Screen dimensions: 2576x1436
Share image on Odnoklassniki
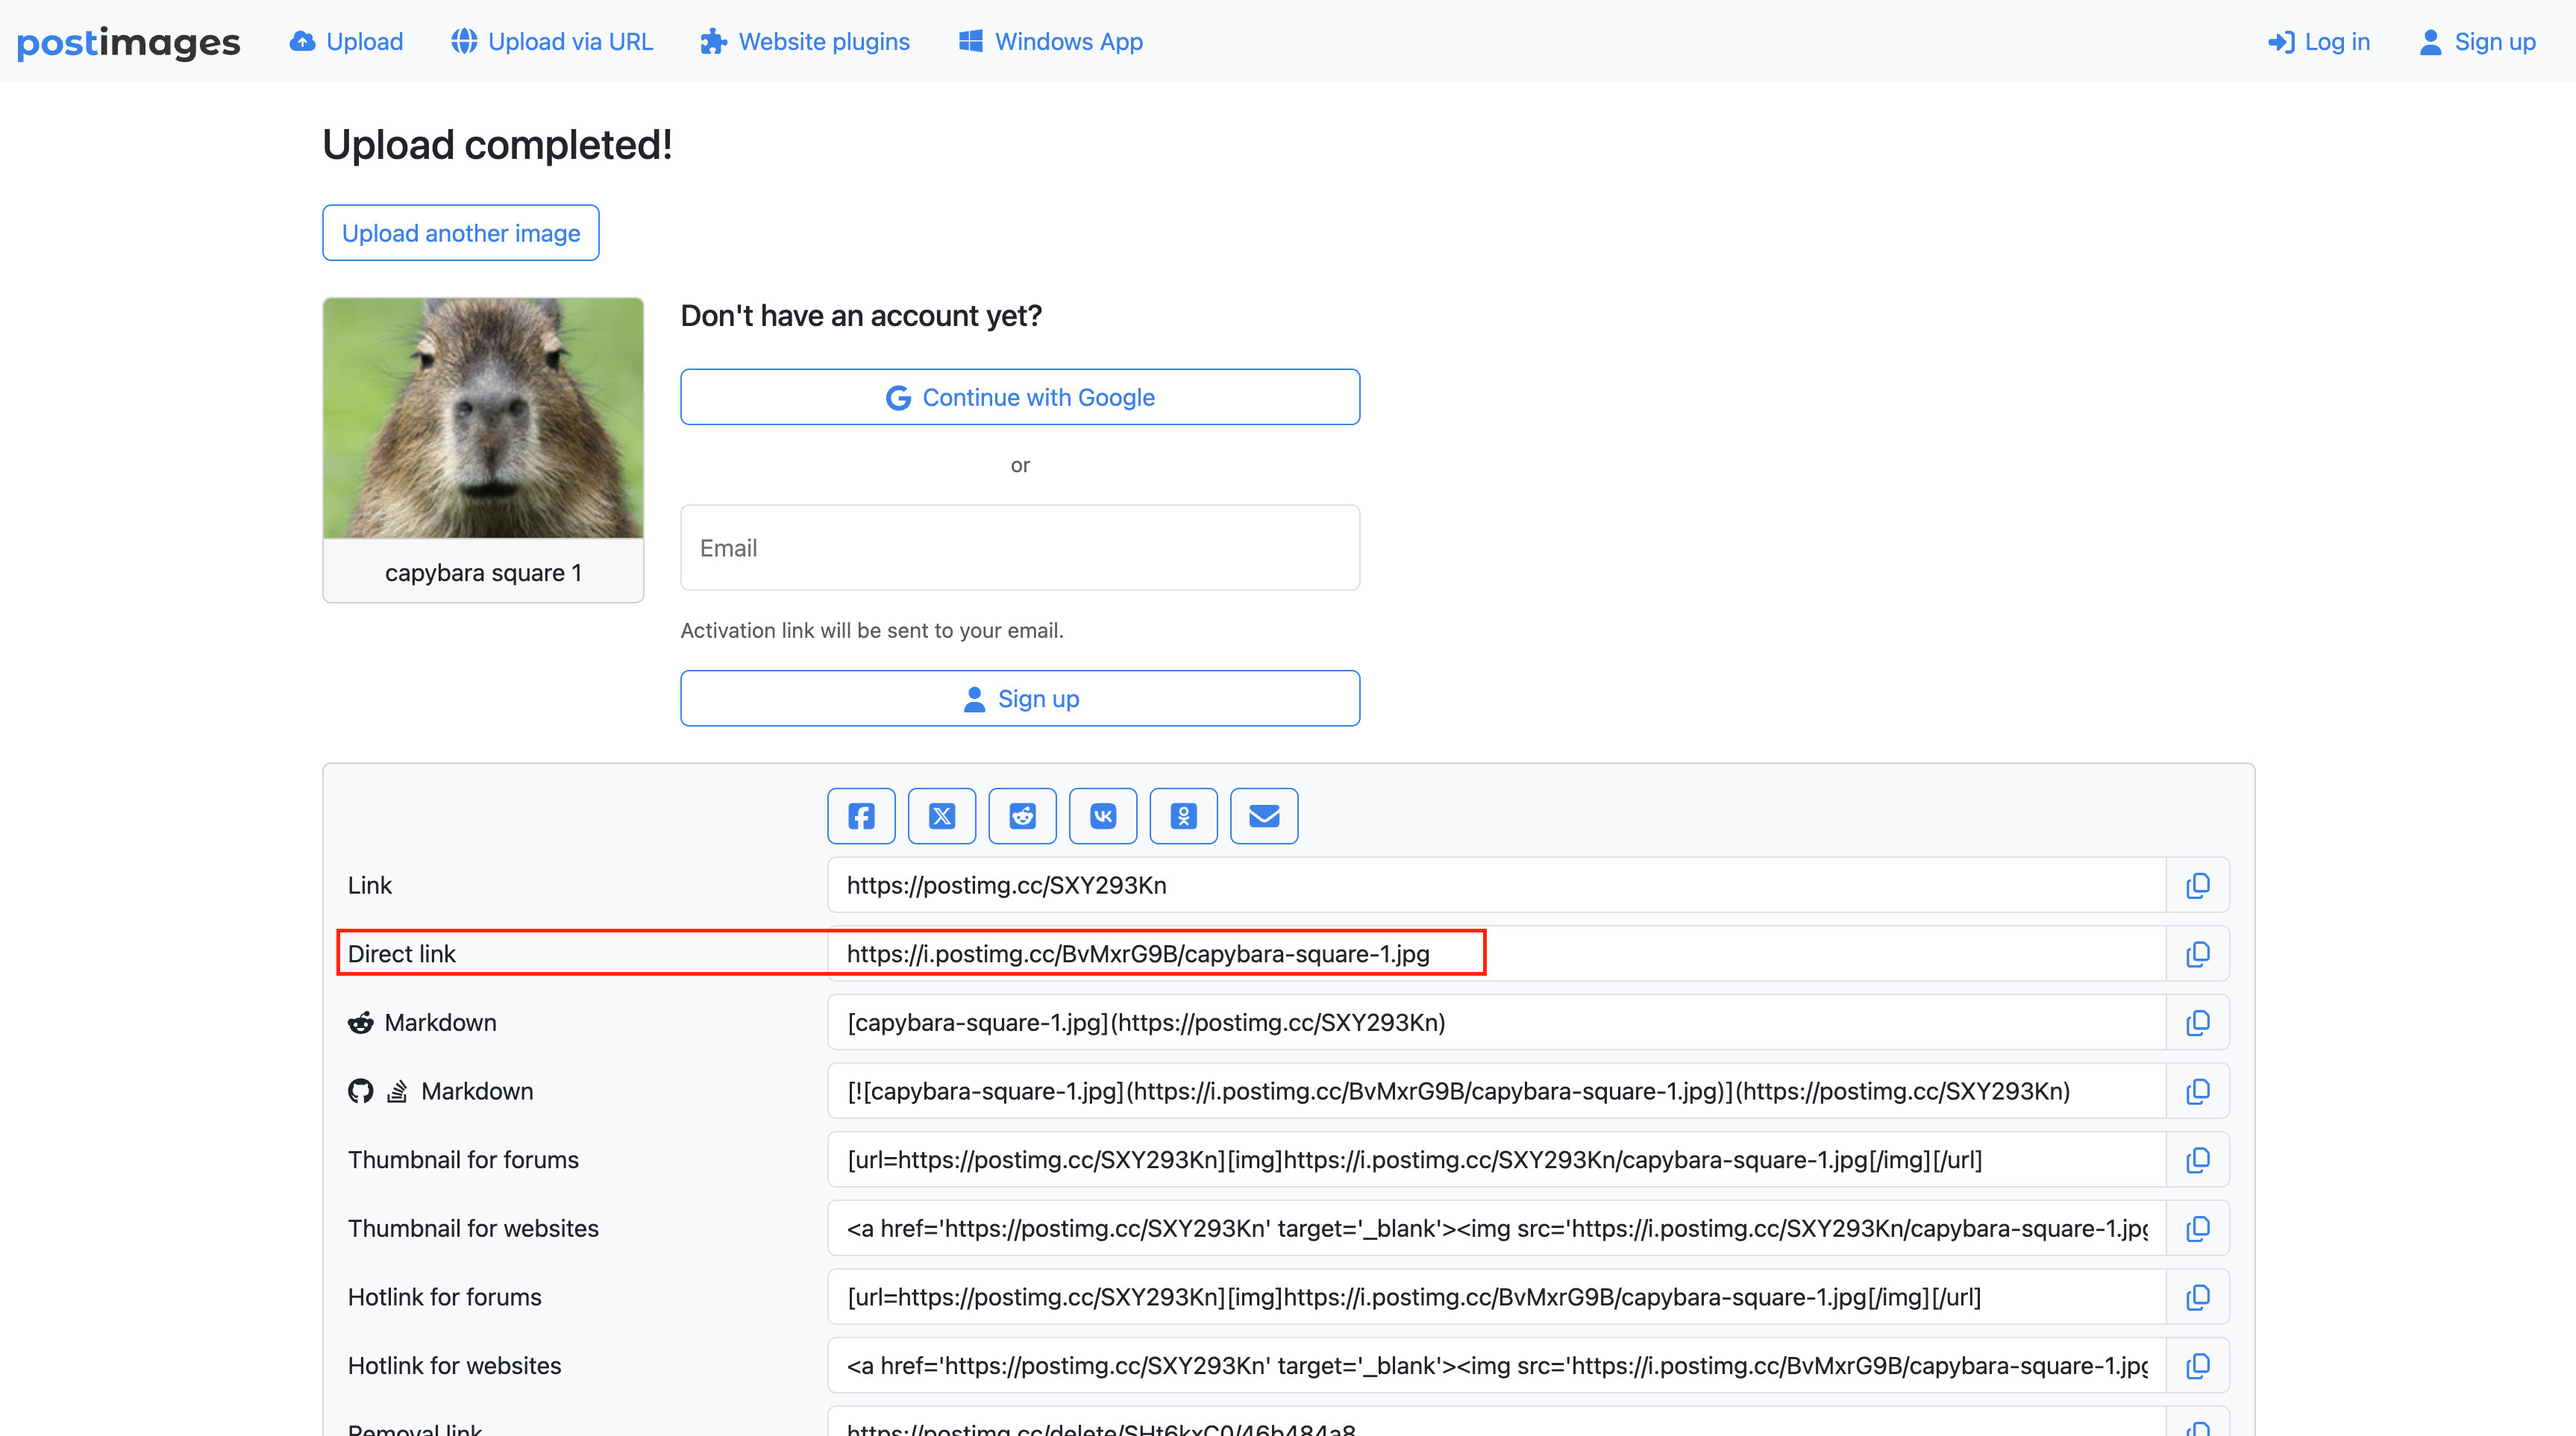[1183, 816]
